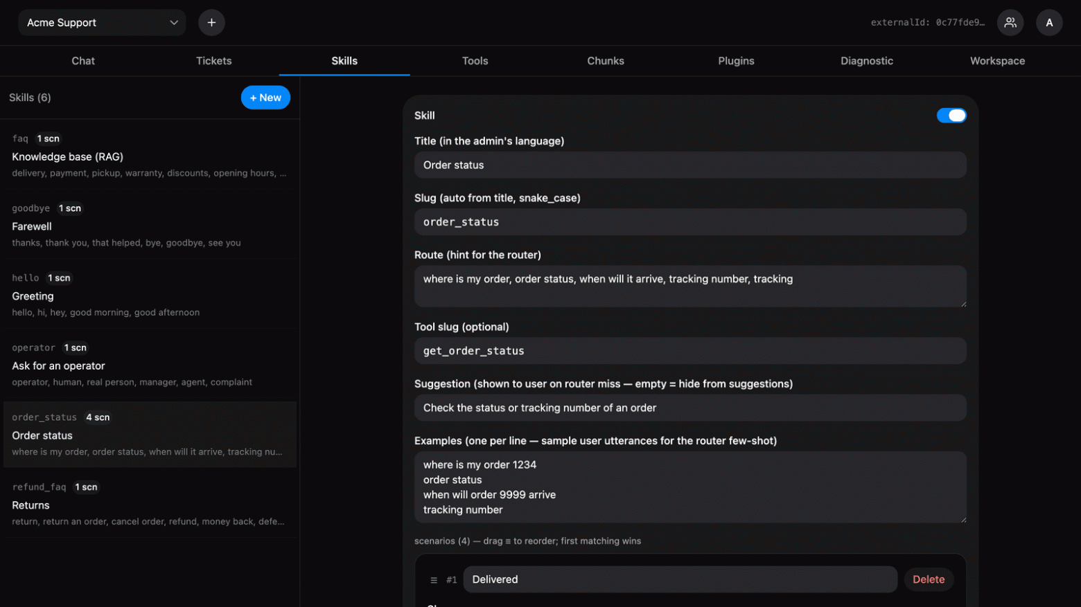
Task: View the Diagnostic tab
Action: 867,61
